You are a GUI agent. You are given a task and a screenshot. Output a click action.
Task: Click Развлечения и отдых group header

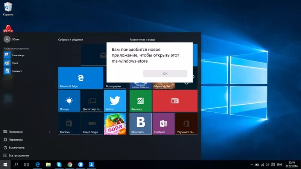pyautogui.click(x=143, y=40)
